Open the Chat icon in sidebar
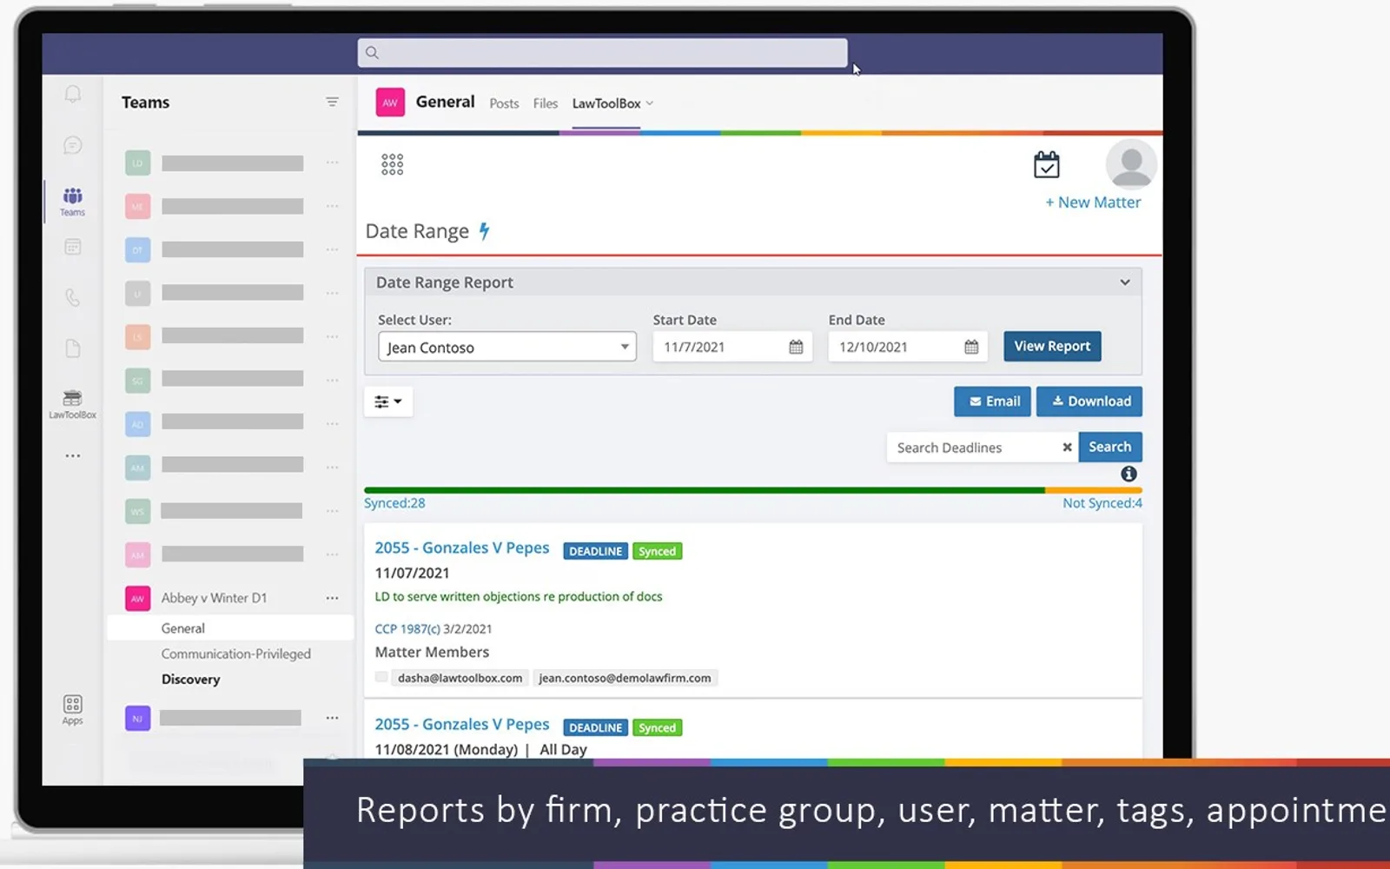This screenshot has width=1390, height=869. click(x=73, y=145)
